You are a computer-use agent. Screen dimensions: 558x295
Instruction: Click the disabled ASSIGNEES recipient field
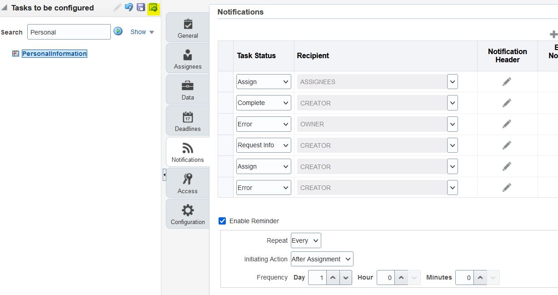[372, 82]
